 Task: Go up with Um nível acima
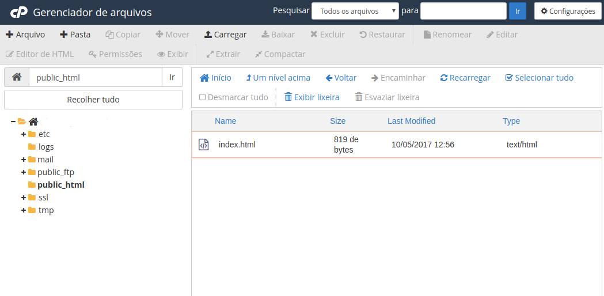tap(278, 78)
